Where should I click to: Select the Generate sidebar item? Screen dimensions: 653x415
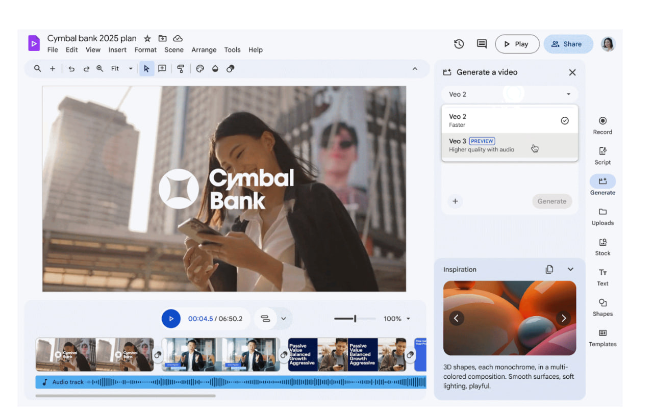(x=602, y=186)
